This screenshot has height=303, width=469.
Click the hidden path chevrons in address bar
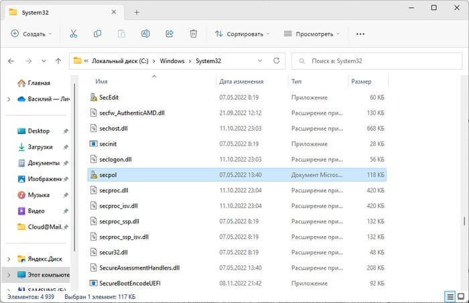86,61
